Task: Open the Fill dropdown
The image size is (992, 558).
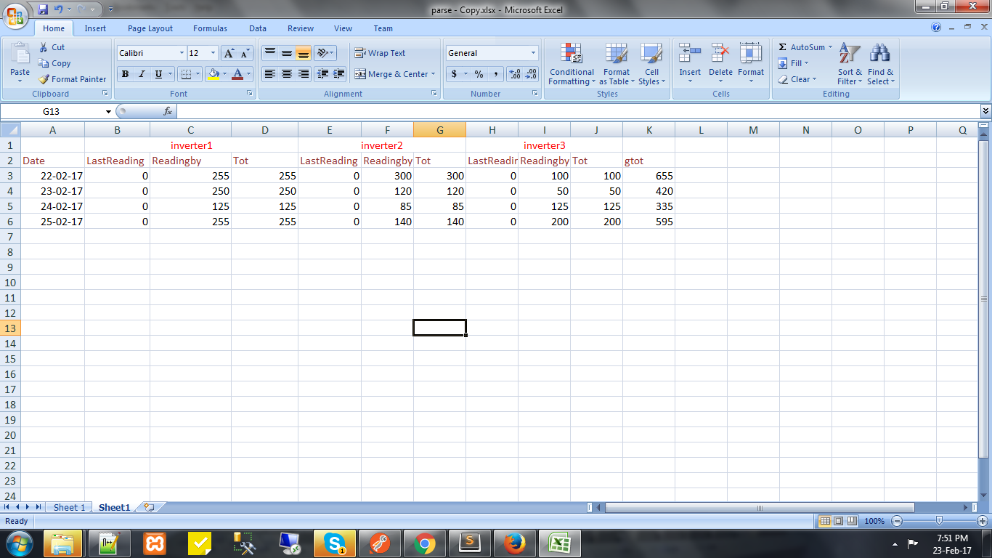Action: pyautogui.click(x=793, y=63)
